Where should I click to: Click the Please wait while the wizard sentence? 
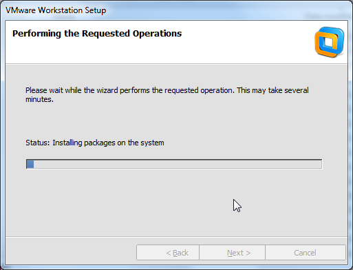coord(130,90)
